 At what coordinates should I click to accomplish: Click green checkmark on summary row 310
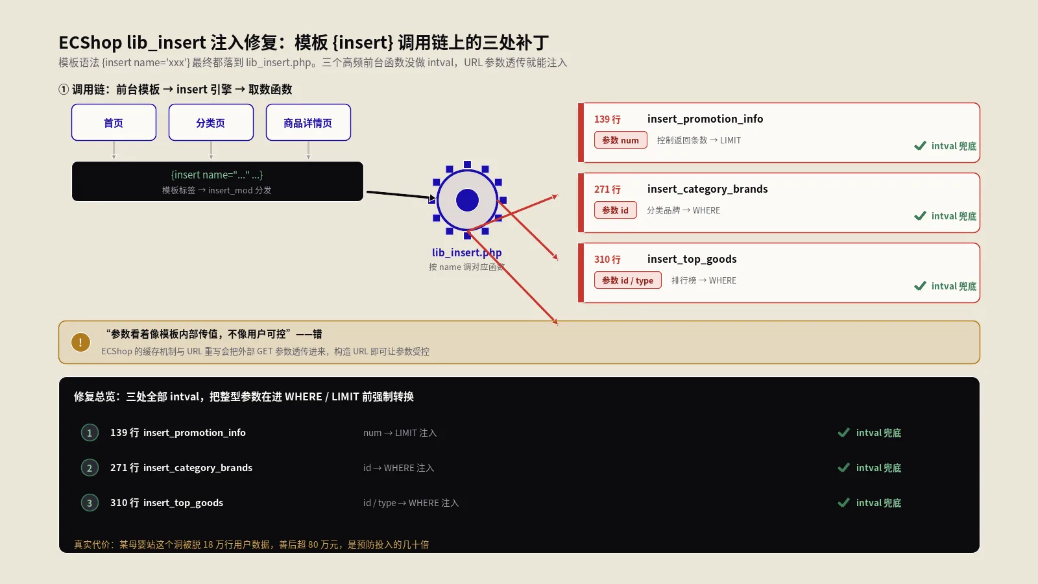(843, 503)
